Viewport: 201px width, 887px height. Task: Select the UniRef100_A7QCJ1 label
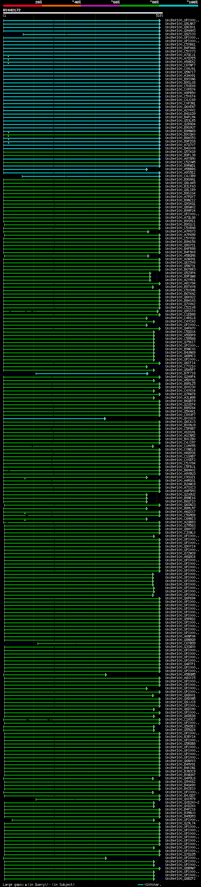(180, 55)
